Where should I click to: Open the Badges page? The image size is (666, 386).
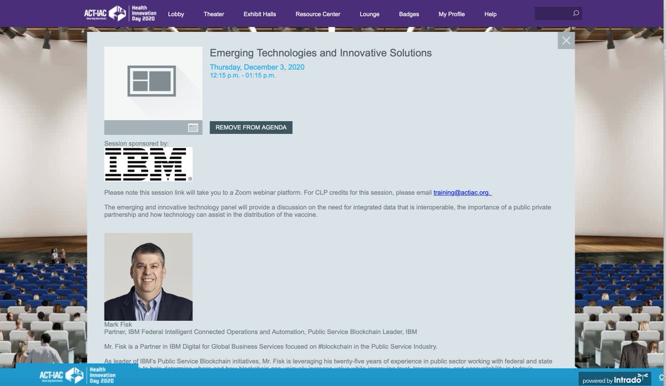409,14
